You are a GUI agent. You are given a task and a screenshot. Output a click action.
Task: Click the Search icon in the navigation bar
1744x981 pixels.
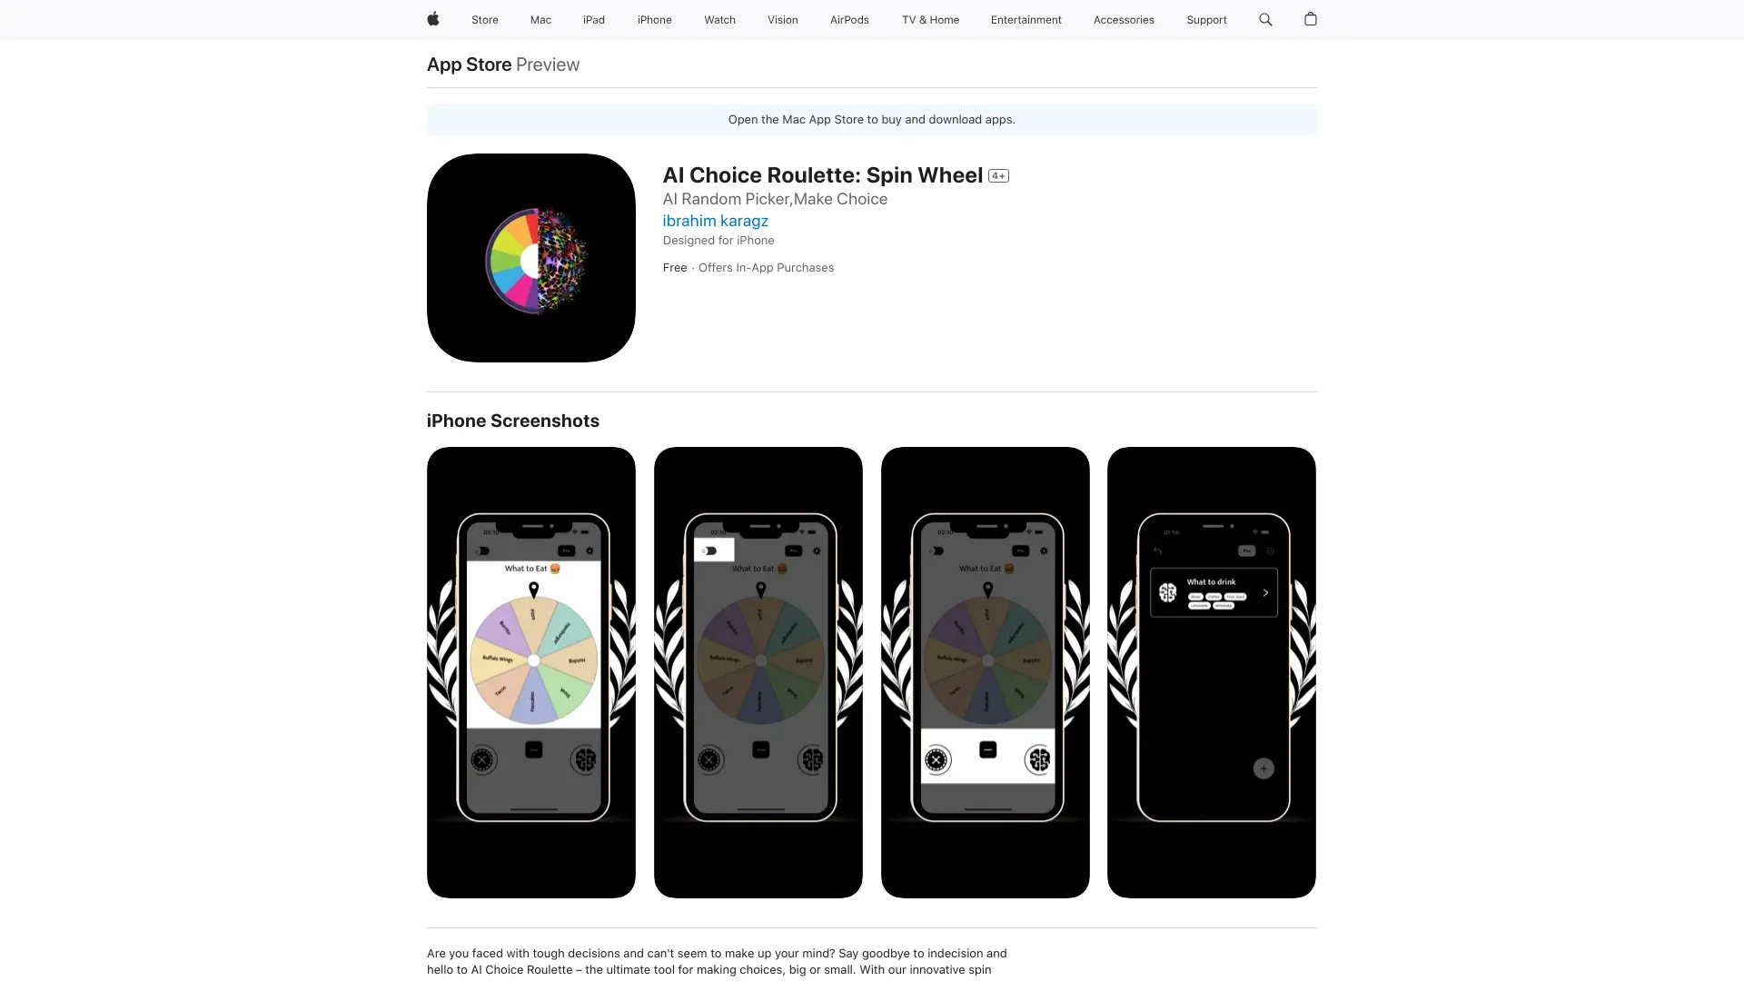[x=1265, y=19]
